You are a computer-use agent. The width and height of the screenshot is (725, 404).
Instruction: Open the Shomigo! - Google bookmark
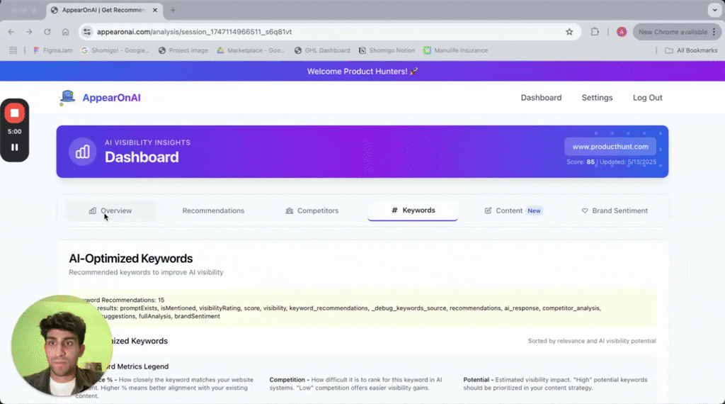[115, 50]
